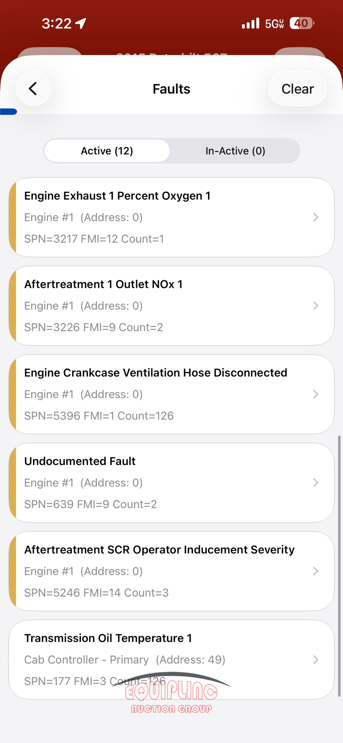This screenshot has width=343, height=743.
Task: Expand Aftertreatment 1 Outlet NOx chevron
Action: point(316,306)
